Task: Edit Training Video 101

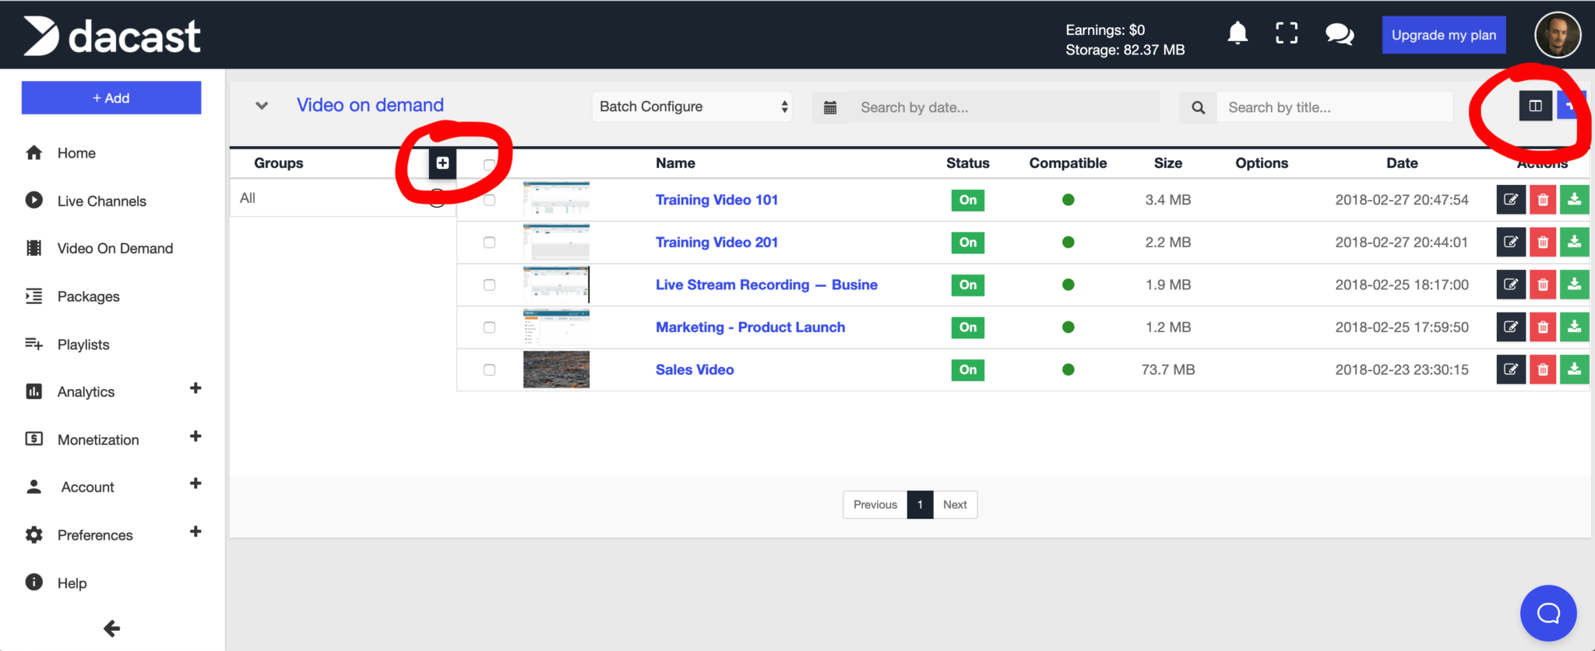Action: point(1511,200)
